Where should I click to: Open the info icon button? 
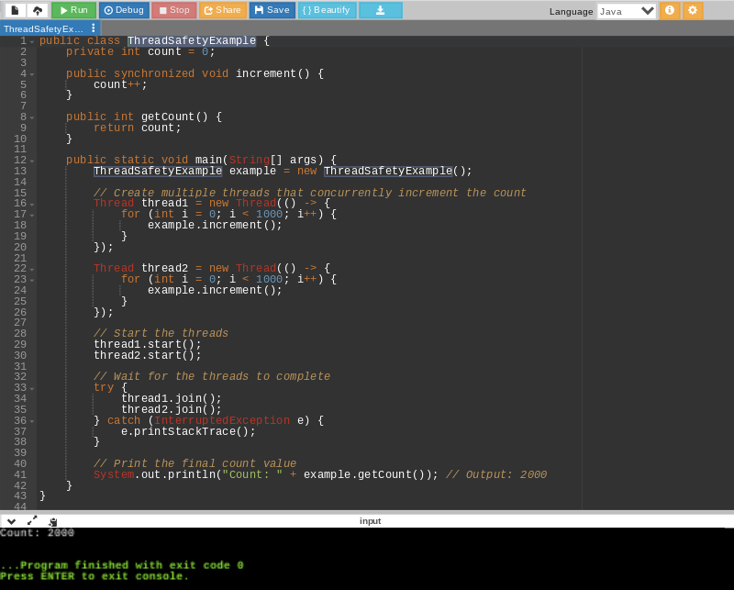click(x=670, y=10)
